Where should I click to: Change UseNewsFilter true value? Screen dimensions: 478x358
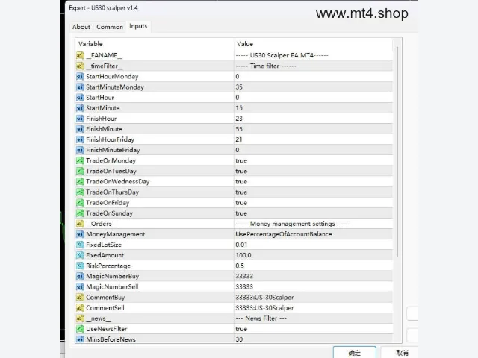pyautogui.click(x=241, y=329)
